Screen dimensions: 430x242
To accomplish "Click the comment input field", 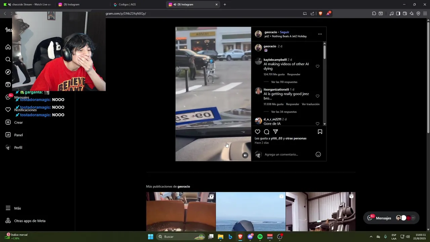I will [289, 155].
